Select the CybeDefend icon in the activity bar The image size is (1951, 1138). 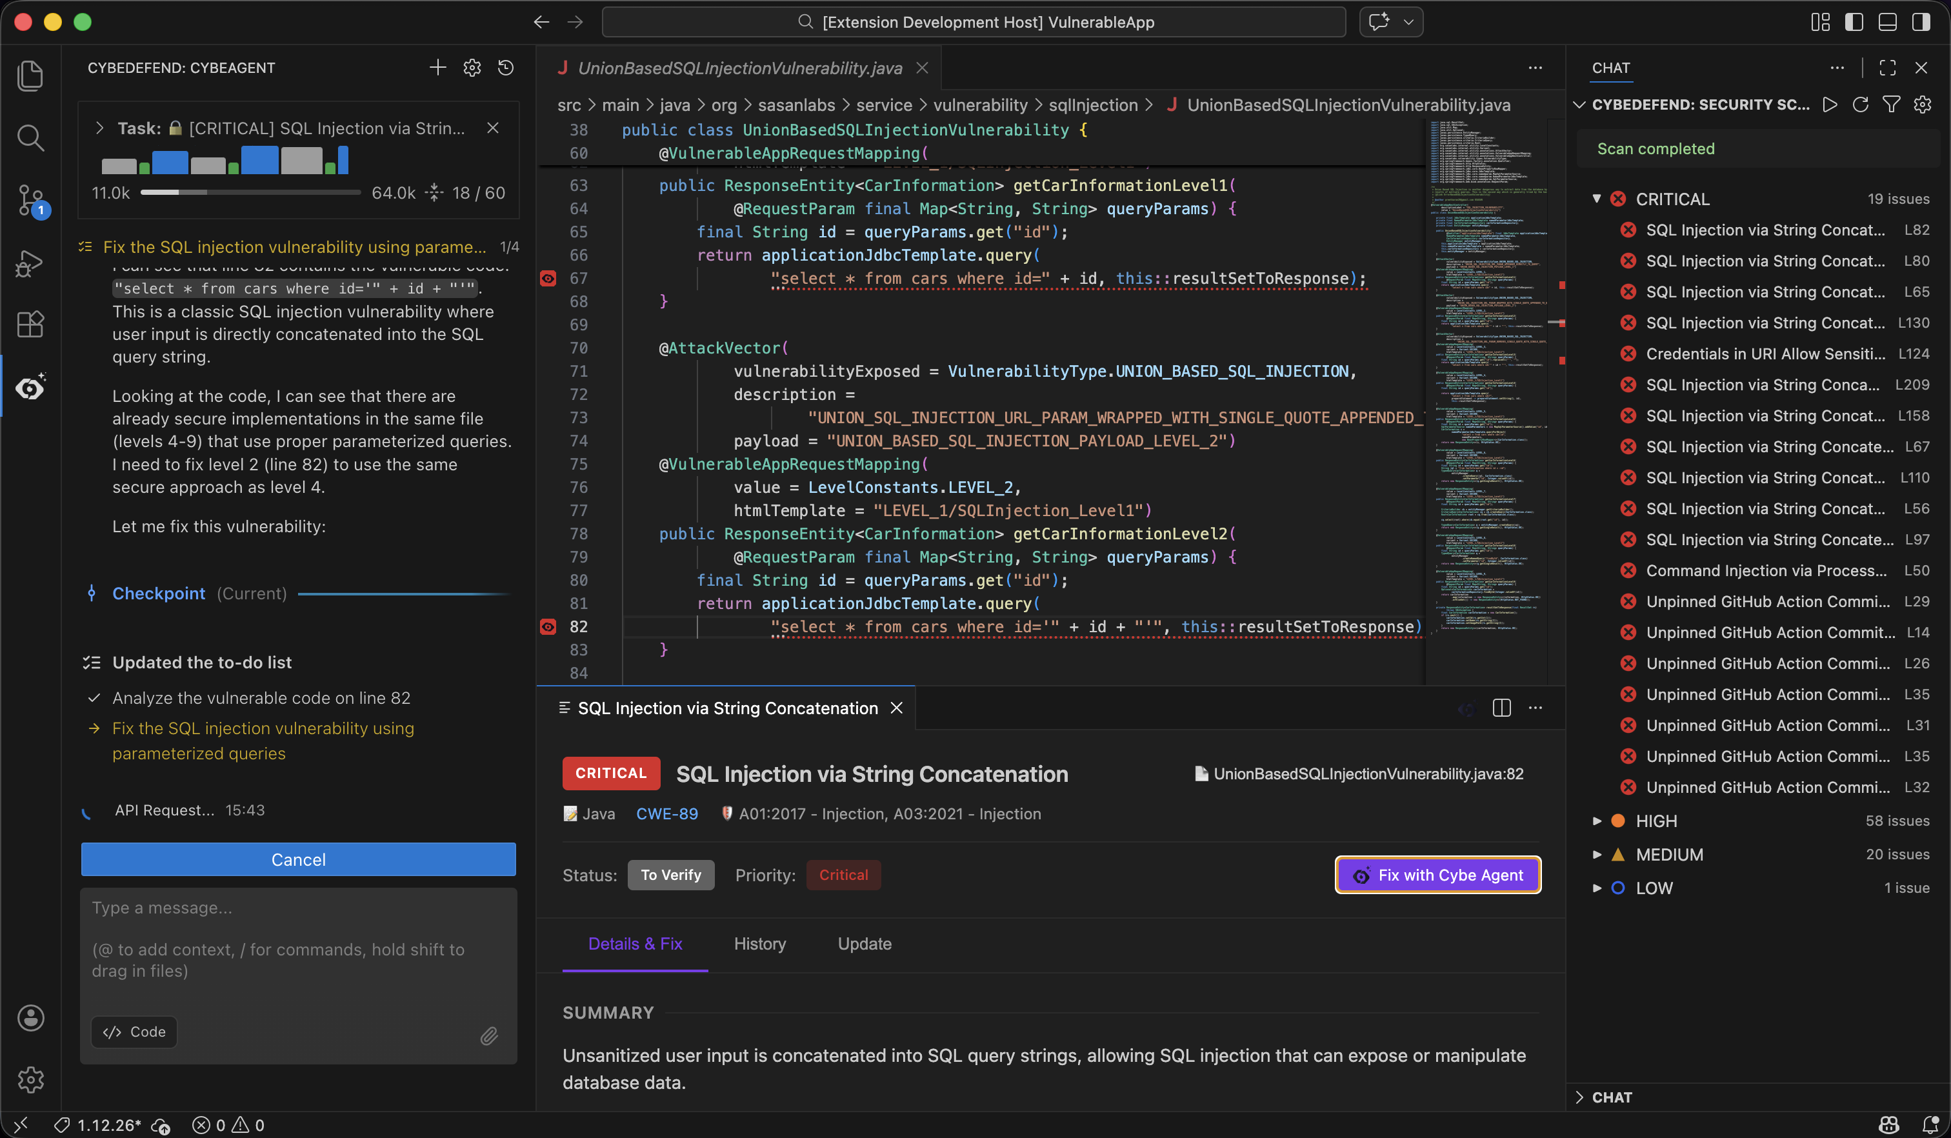pyautogui.click(x=31, y=387)
